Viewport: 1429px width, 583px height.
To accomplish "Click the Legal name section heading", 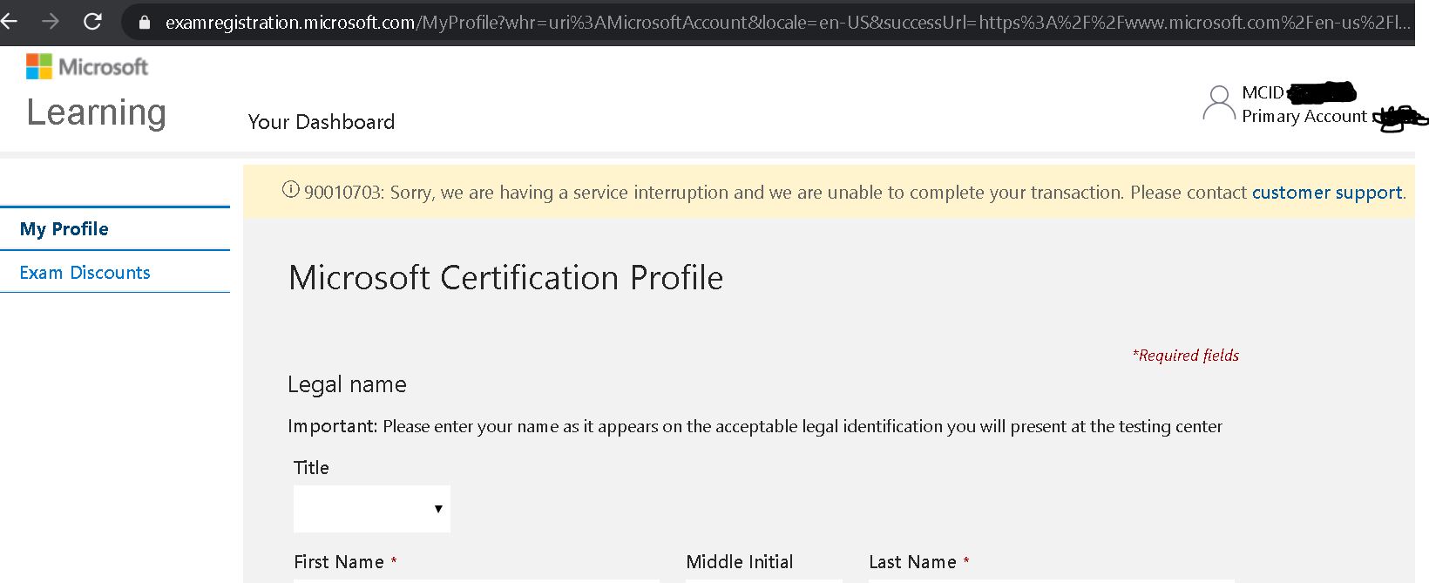I will click(347, 384).
